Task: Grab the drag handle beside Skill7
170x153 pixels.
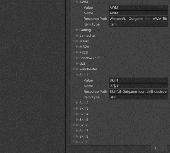Action: (x=74, y=131)
